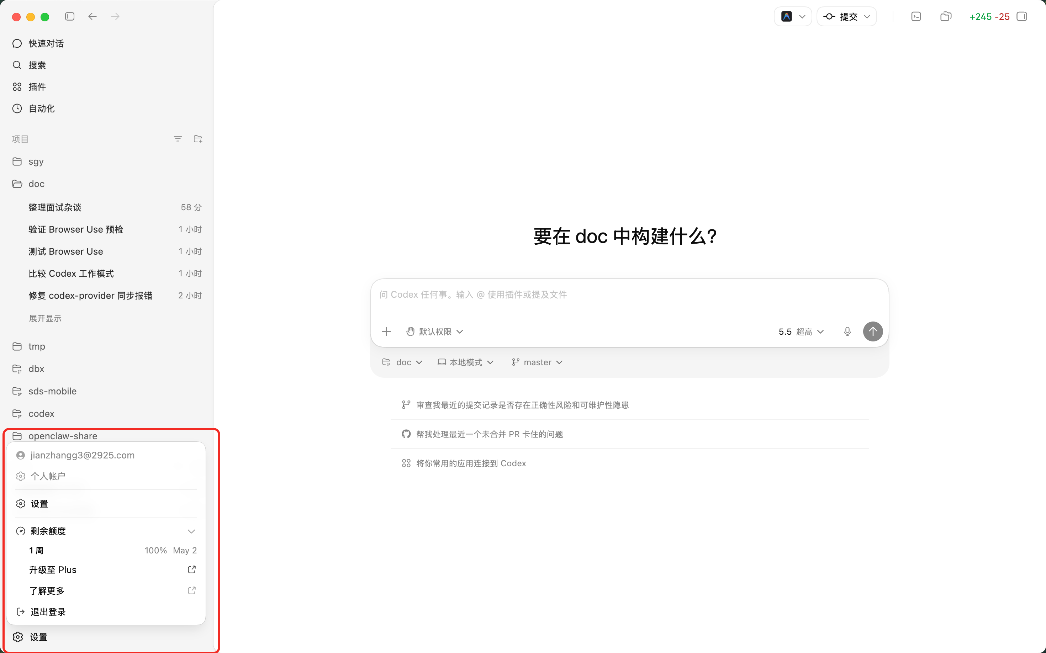The height and width of the screenshot is (653, 1046).
Task: Open the master branch selector dropdown
Action: (x=537, y=362)
